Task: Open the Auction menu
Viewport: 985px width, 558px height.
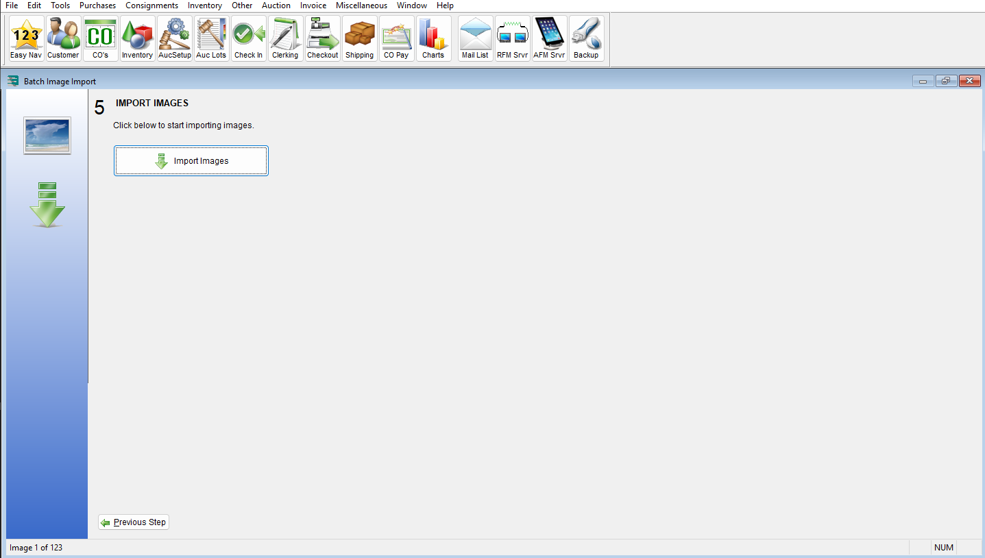Action: pyautogui.click(x=276, y=5)
